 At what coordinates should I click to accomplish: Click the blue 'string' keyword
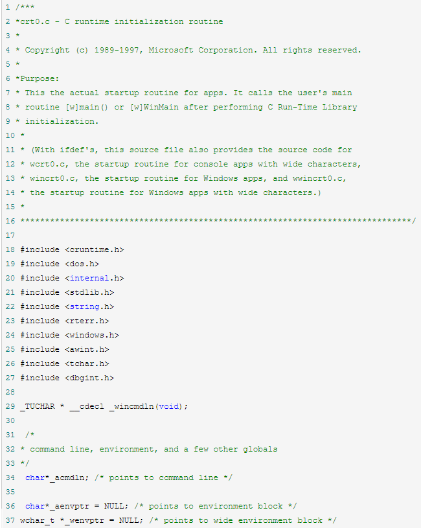[x=84, y=307]
